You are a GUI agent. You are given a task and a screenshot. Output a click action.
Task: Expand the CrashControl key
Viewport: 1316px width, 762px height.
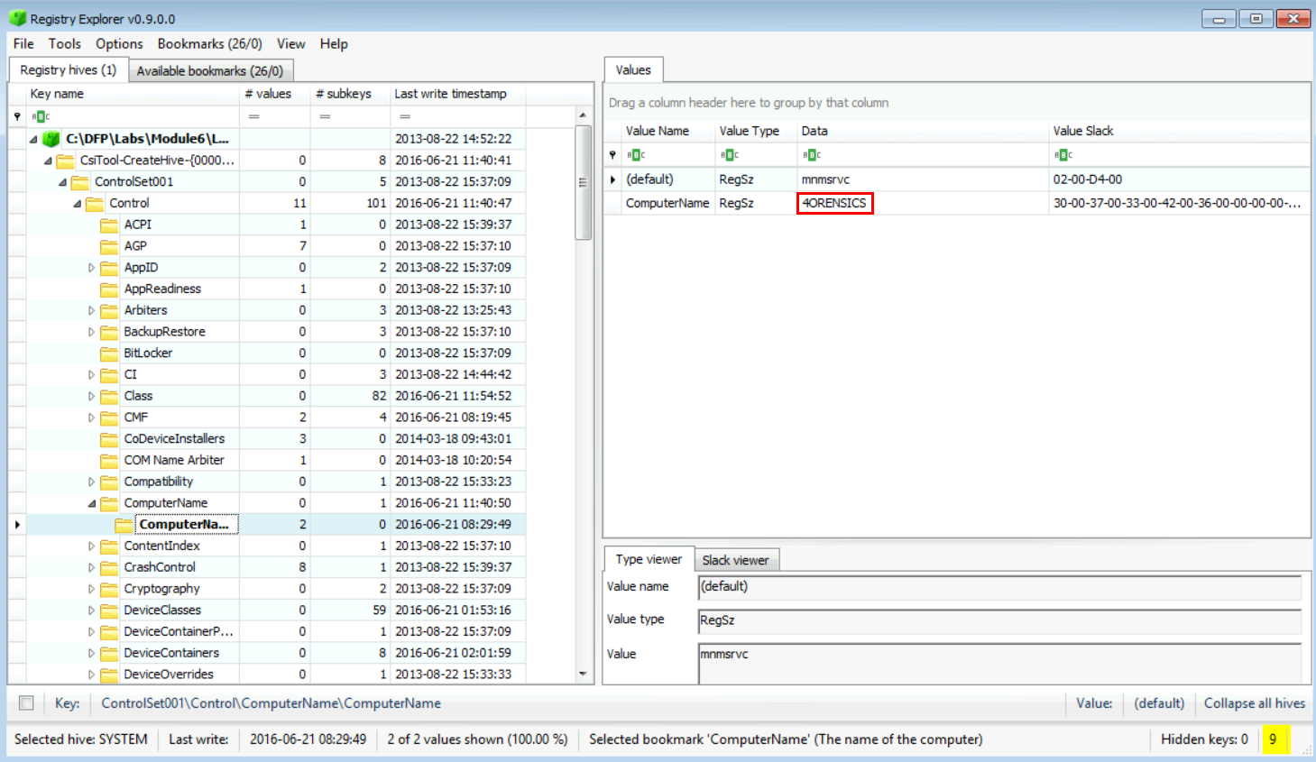click(91, 567)
